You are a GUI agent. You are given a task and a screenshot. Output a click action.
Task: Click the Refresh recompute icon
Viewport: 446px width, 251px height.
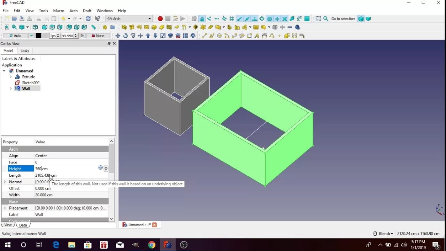pos(88,18)
